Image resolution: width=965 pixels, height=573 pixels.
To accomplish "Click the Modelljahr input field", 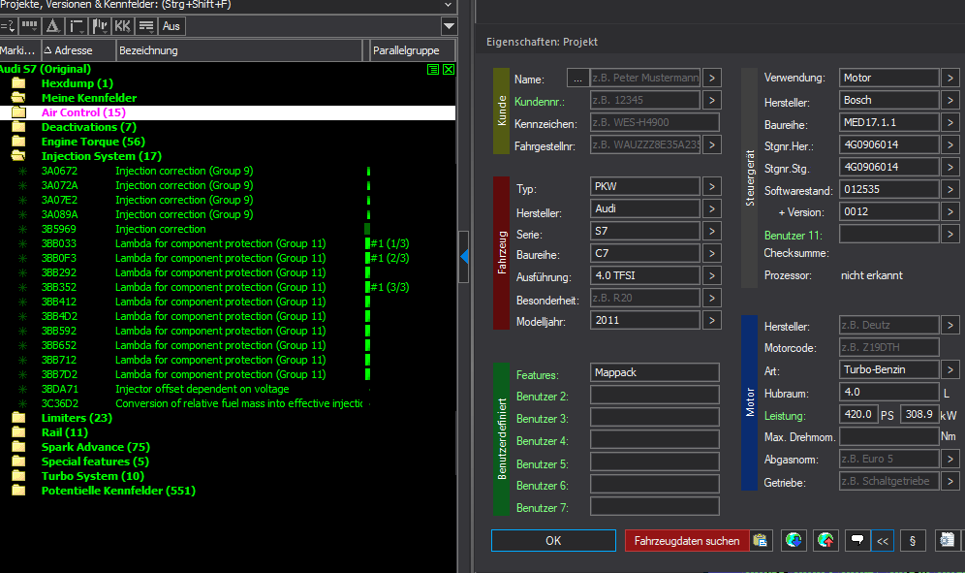I will (x=644, y=320).
